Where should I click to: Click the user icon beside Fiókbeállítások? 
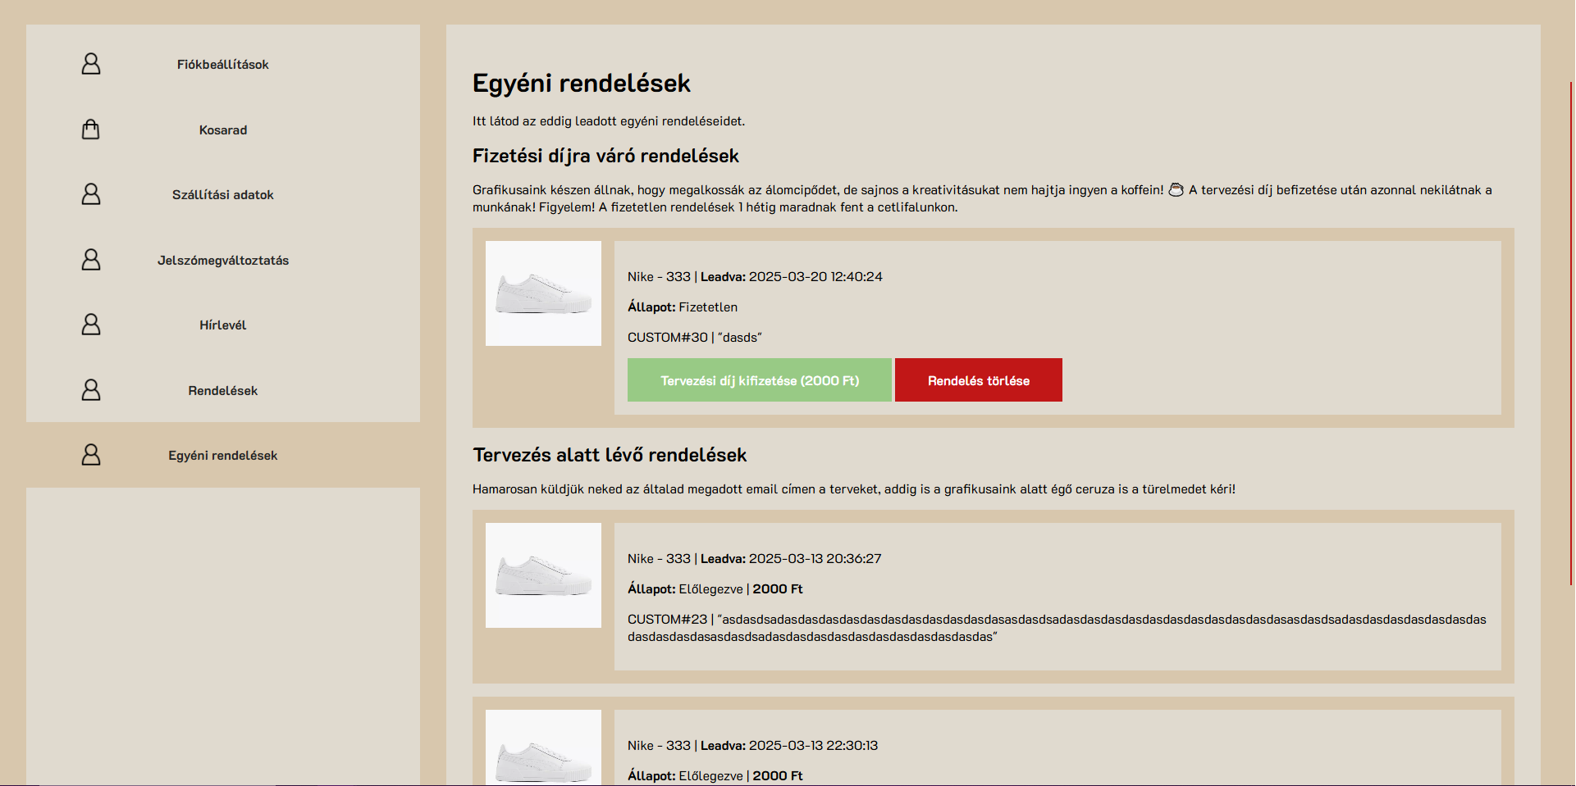91,64
